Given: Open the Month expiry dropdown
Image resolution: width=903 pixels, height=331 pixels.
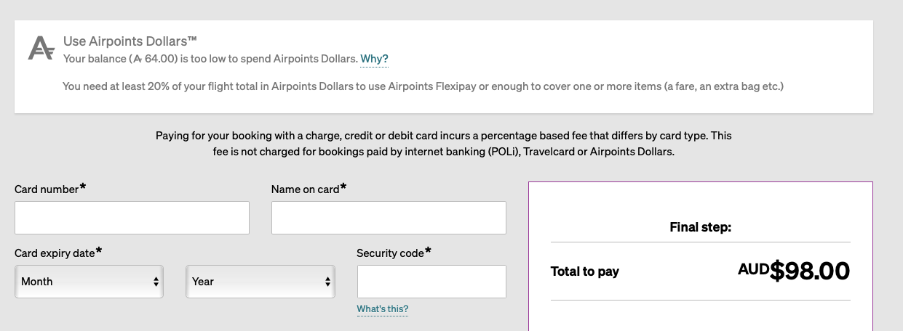Looking at the screenshot, I should click(x=89, y=282).
